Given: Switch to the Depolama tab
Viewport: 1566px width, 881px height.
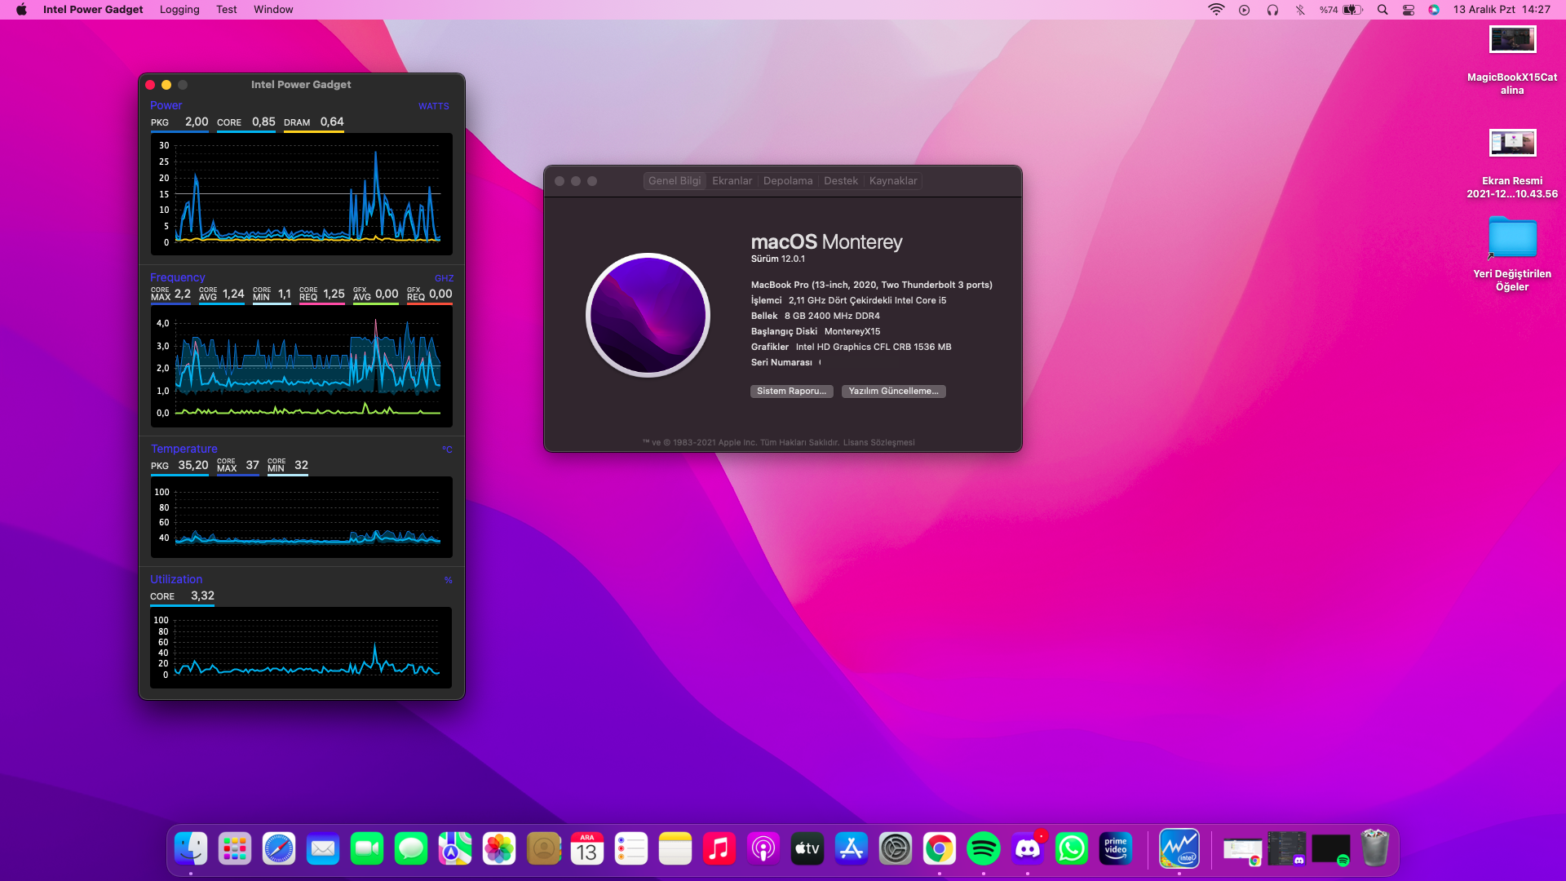Looking at the screenshot, I should point(787,181).
